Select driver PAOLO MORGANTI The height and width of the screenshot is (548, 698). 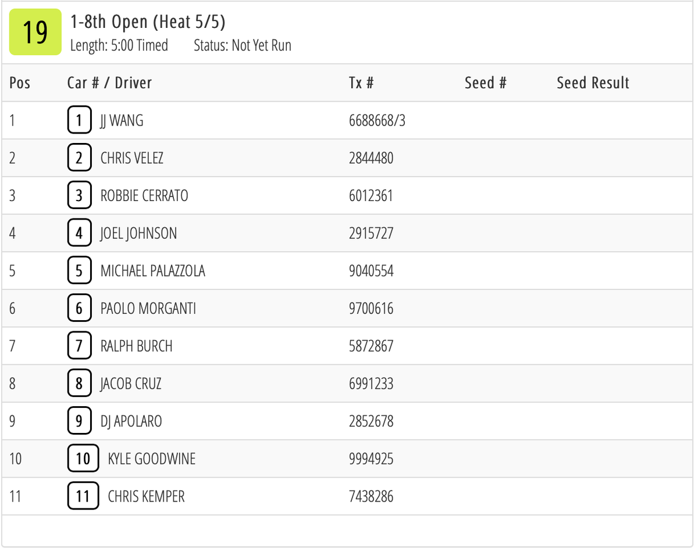coord(148,309)
